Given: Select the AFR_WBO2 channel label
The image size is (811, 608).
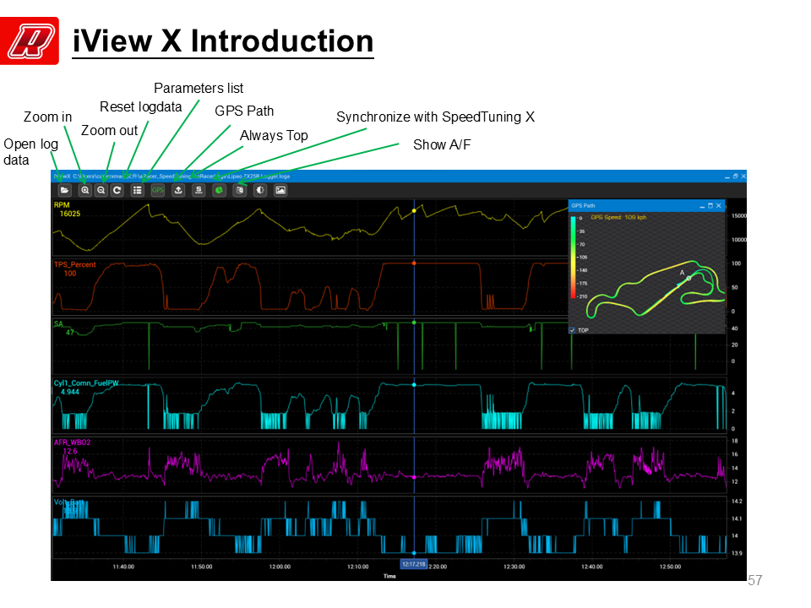Looking at the screenshot, I should [73, 442].
